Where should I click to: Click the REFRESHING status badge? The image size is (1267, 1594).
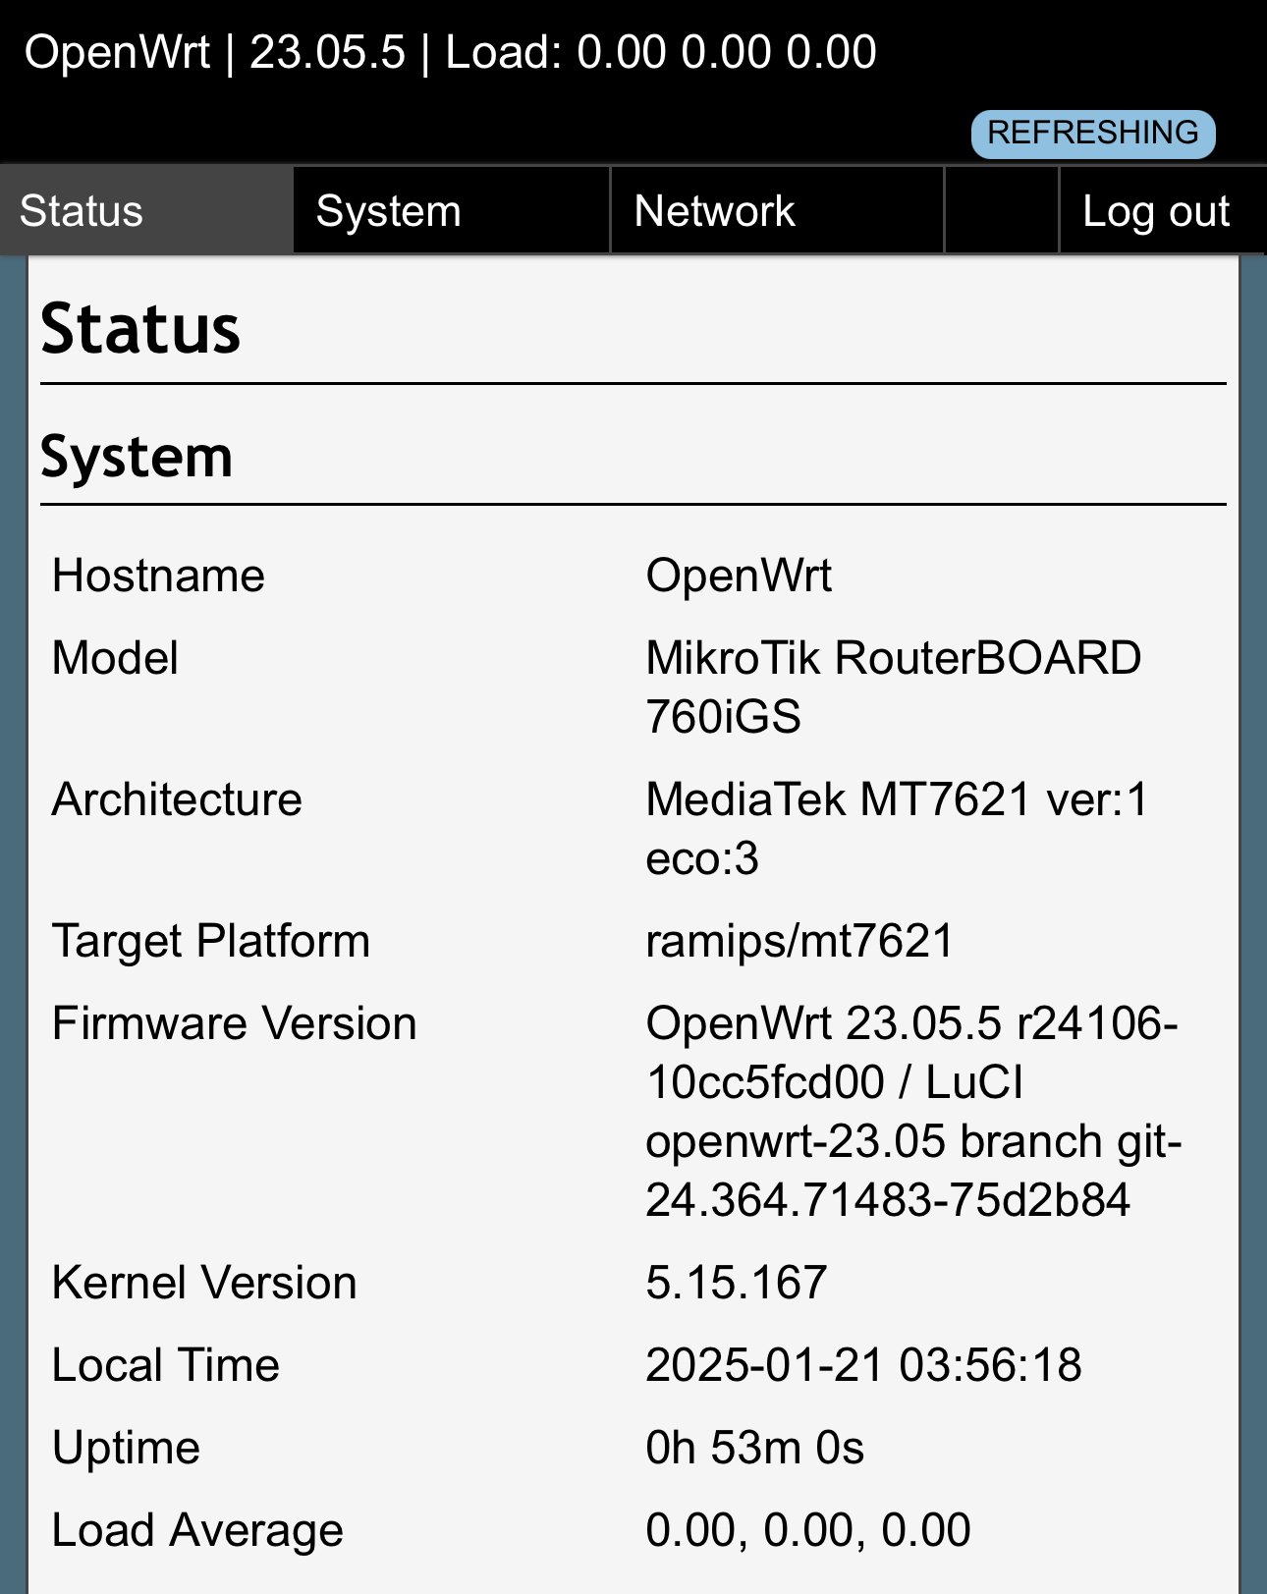tap(1093, 134)
